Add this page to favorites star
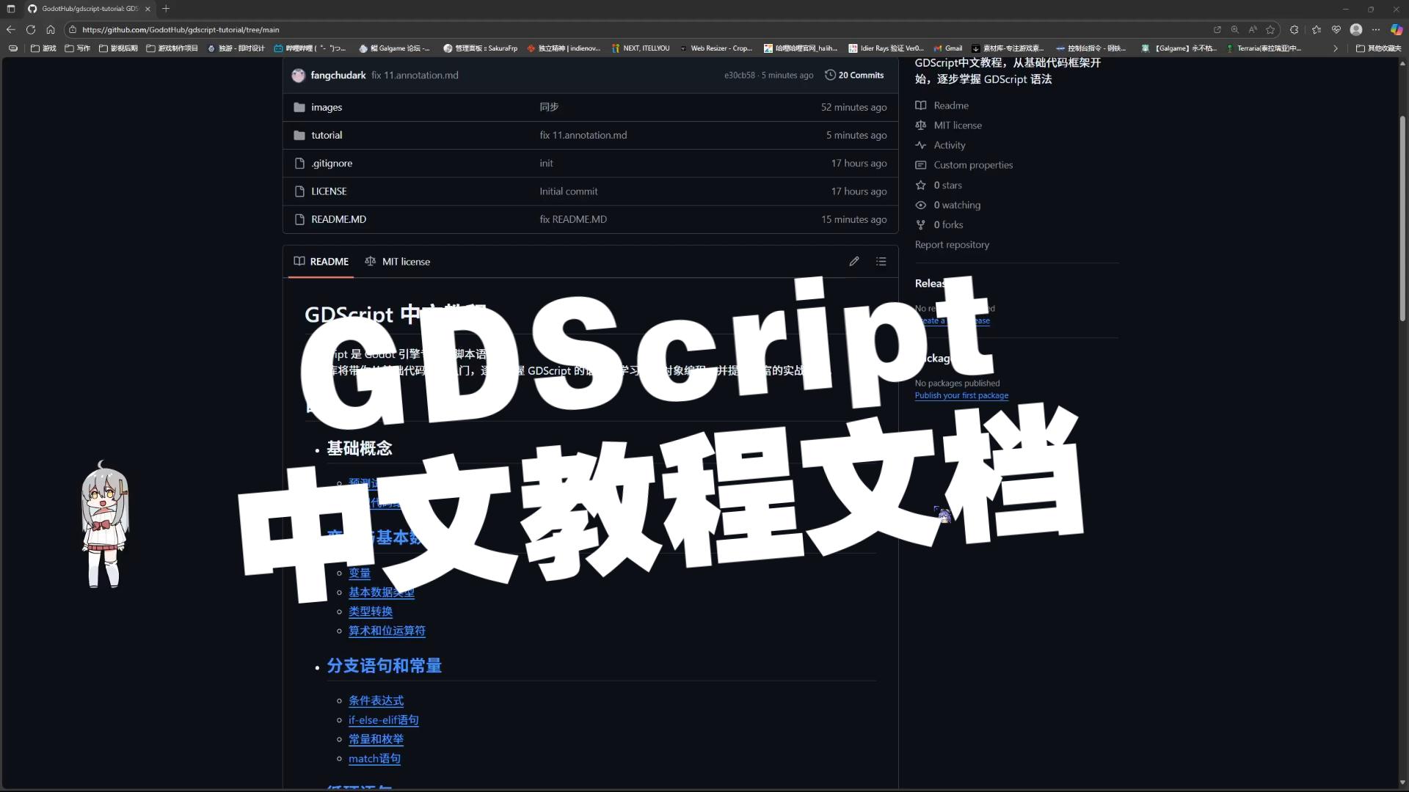 1270,30
